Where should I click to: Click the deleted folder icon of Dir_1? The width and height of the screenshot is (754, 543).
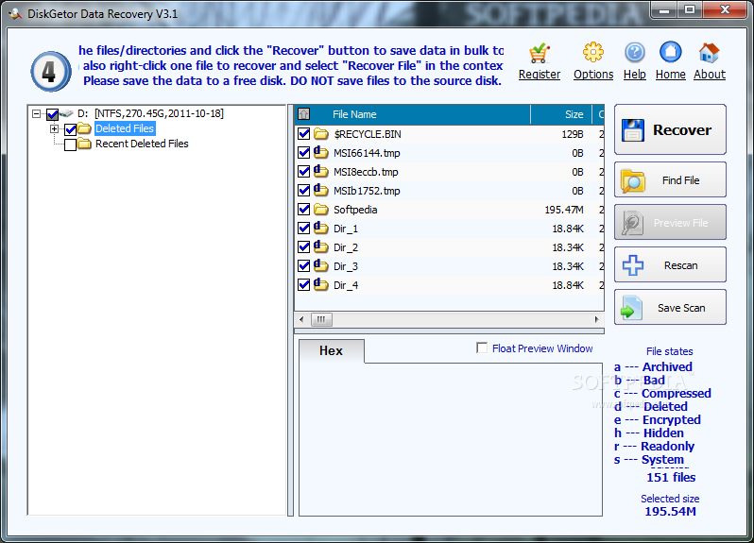320,228
